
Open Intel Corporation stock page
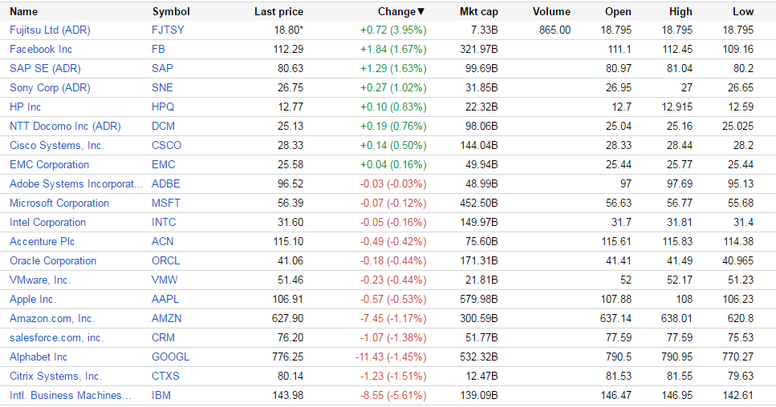tap(47, 222)
